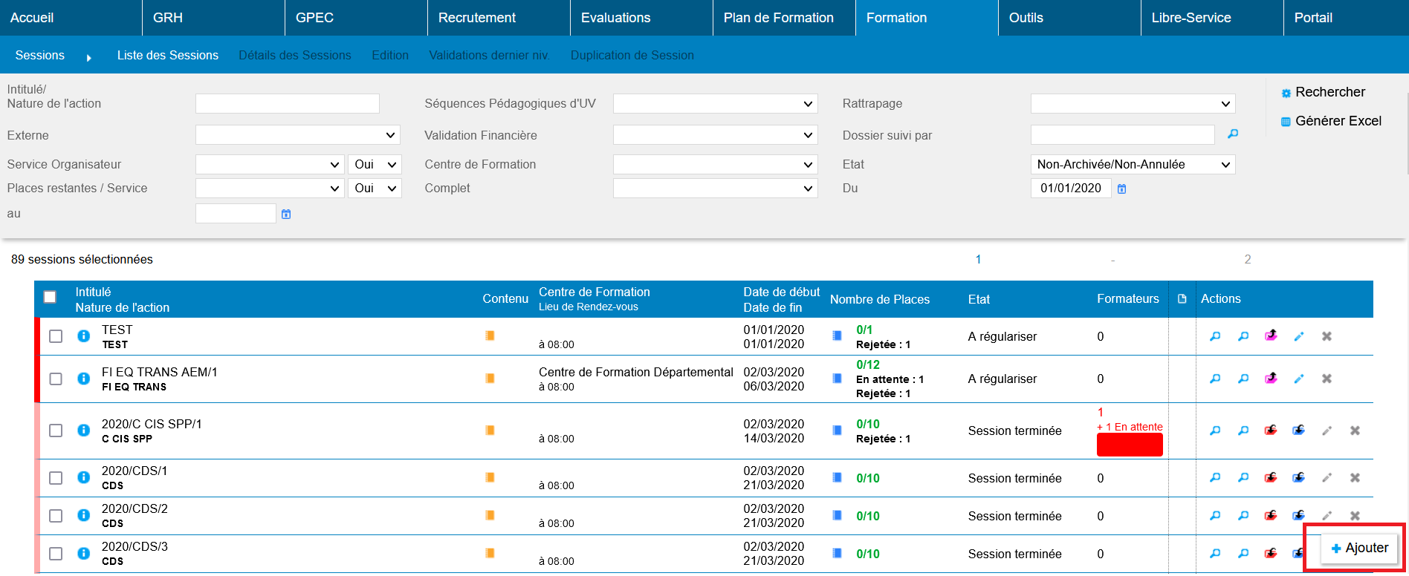The height and width of the screenshot is (576, 1409).
Task: Click blue places icon in 2020/CDS/1 row
Action: pos(837,478)
